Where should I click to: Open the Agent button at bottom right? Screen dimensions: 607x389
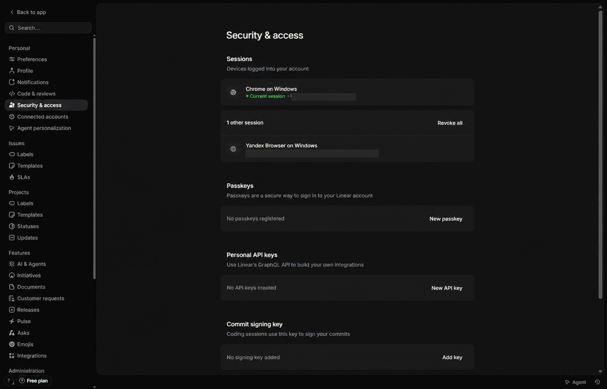(576, 382)
